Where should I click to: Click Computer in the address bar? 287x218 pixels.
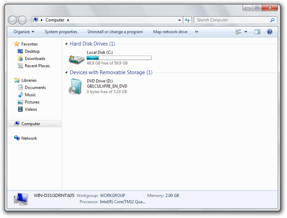tap(55, 20)
